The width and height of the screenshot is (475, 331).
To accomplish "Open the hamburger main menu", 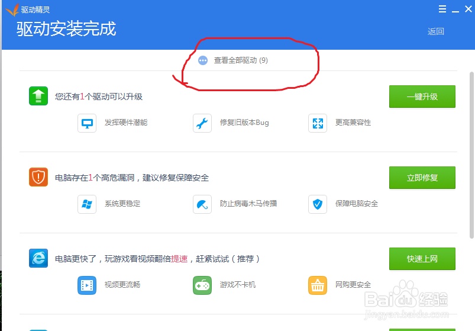I will click(x=442, y=9).
